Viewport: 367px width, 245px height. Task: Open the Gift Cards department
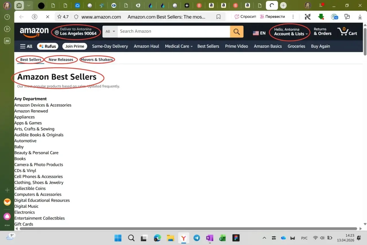pyautogui.click(x=24, y=224)
